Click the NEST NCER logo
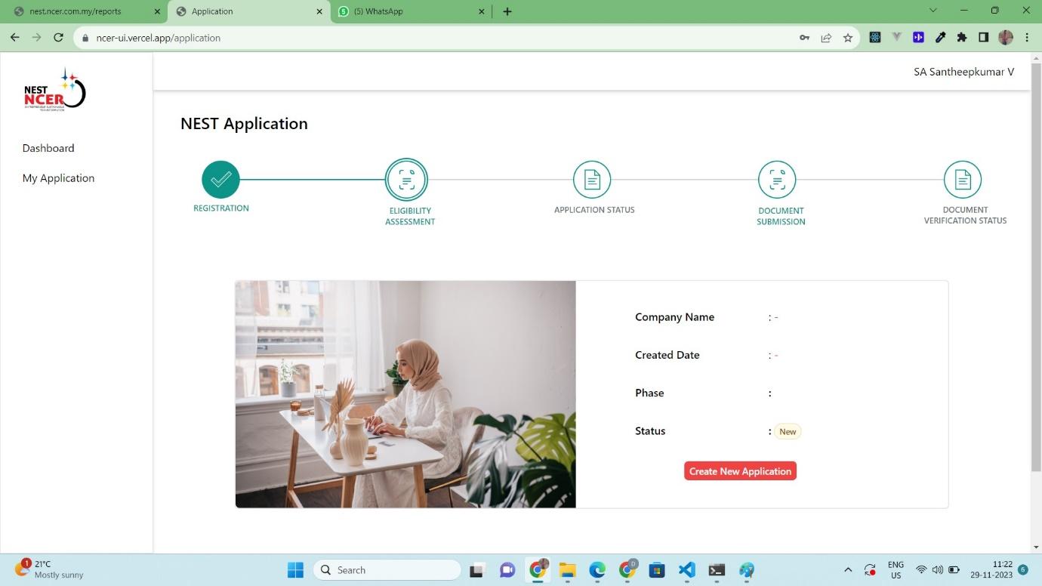This screenshot has height=586, width=1042. click(55, 91)
